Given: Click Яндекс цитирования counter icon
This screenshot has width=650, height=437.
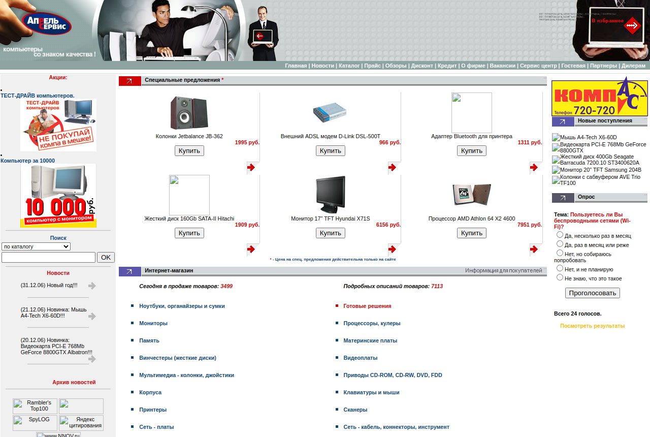Looking at the screenshot, I should tap(81, 423).
